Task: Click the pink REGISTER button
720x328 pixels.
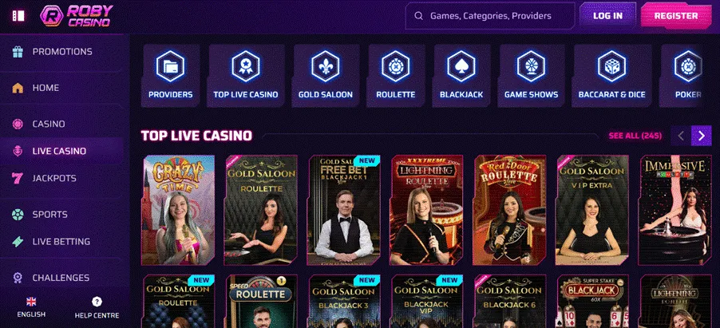Action: coord(676,16)
